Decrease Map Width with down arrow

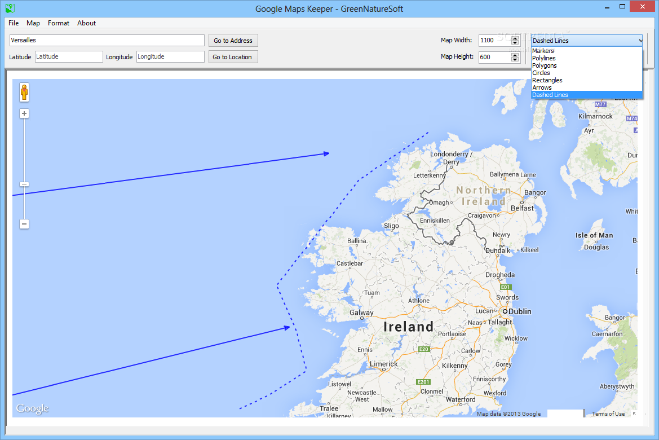click(515, 43)
